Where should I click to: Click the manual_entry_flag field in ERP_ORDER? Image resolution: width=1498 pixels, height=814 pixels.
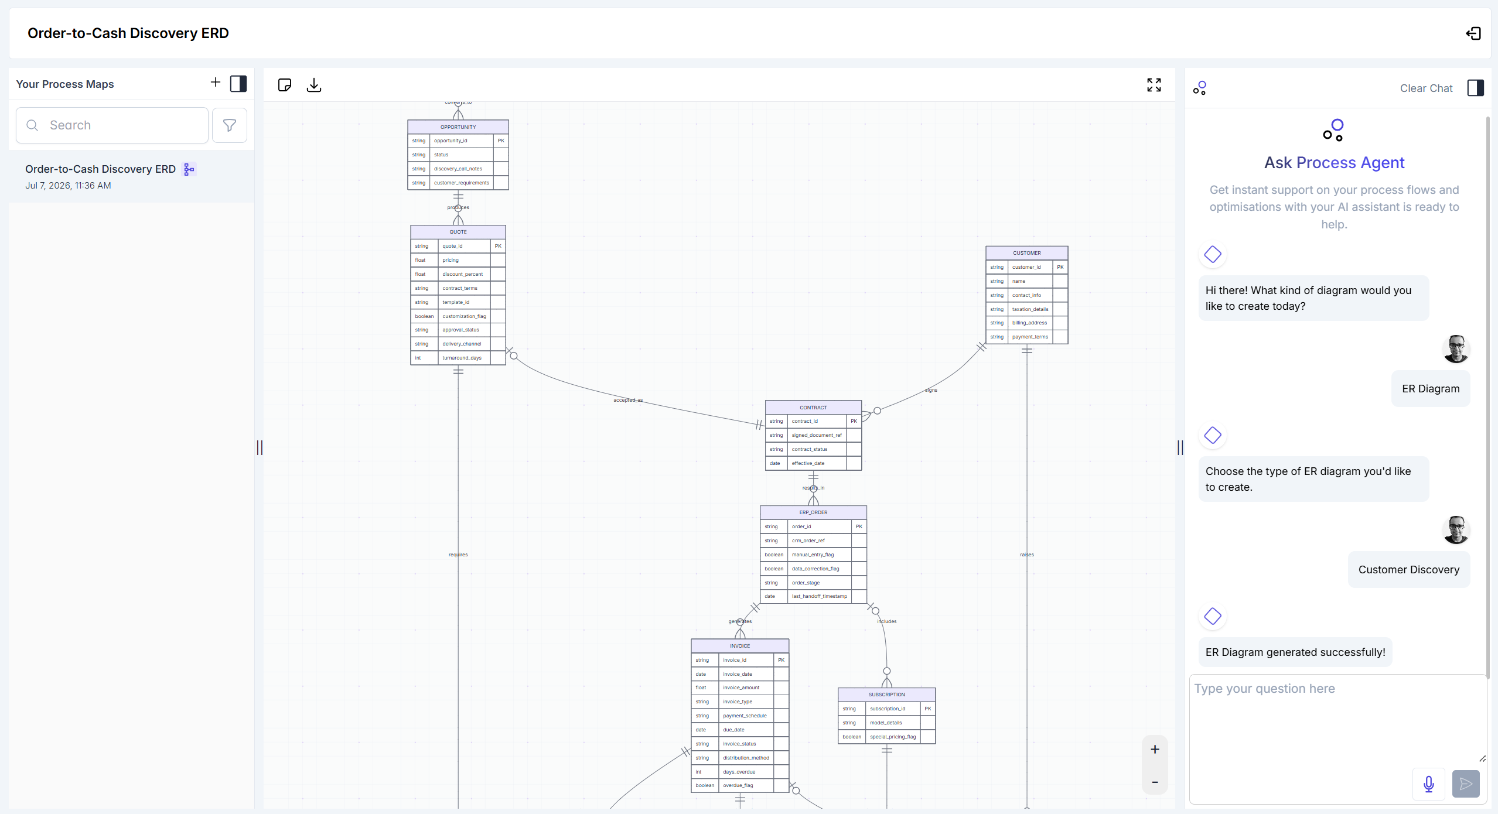point(813,555)
